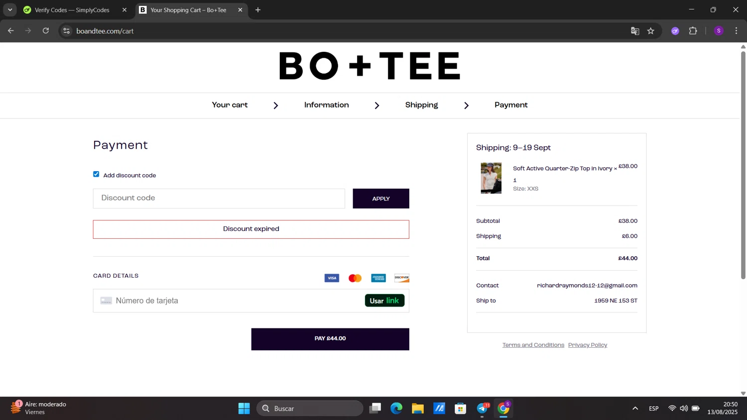The width and height of the screenshot is (747, 420).
Task: Click the Soft Active Quarter-Zip Top thumbnail
Action: click(491, 178)
